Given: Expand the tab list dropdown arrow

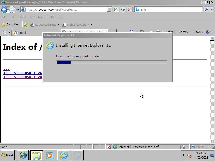Looking at the screenshot, I should (x=9, y=32).
